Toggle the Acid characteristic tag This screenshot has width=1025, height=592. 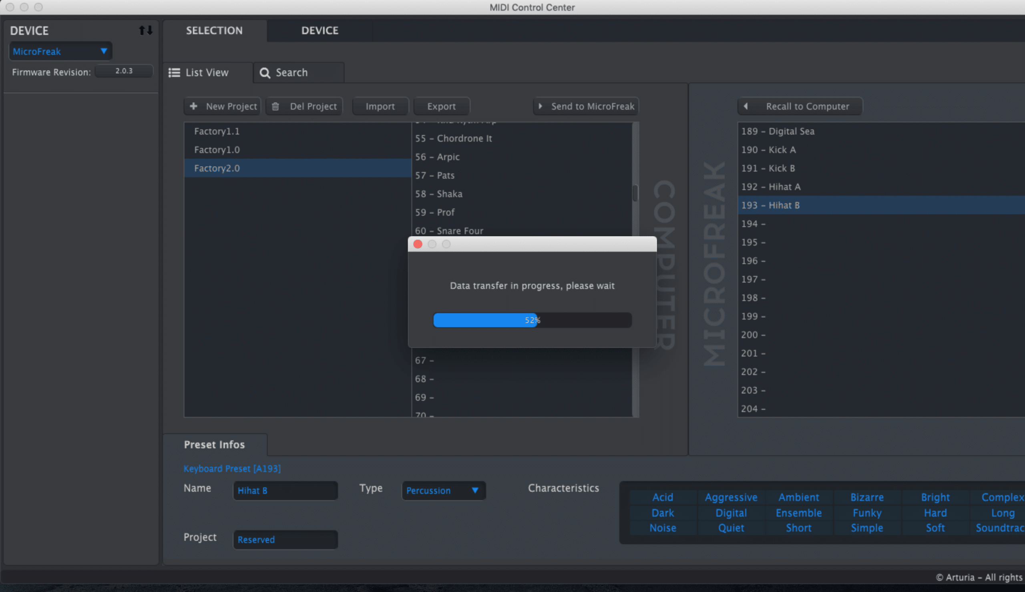point(663,497)
